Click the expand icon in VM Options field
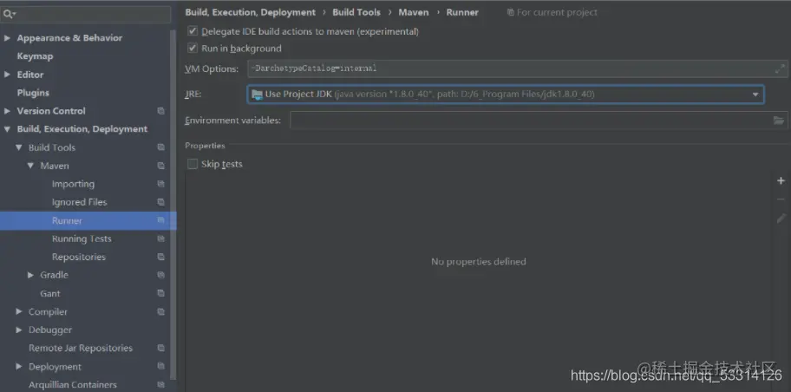Screen dimensions: 791x392 click(x=780, y=69)
